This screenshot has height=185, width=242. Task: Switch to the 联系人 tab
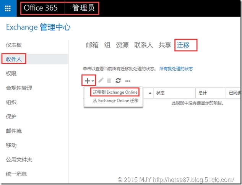click(143, 45)
